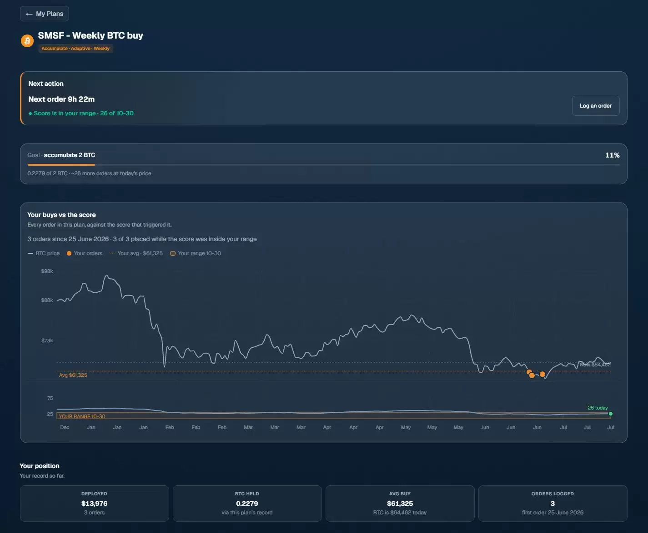Image resolution: width=648 pixels, height=533 pixels.
Task: Click the Your orders orange dot legend
Action: click(x=69, y=253)
